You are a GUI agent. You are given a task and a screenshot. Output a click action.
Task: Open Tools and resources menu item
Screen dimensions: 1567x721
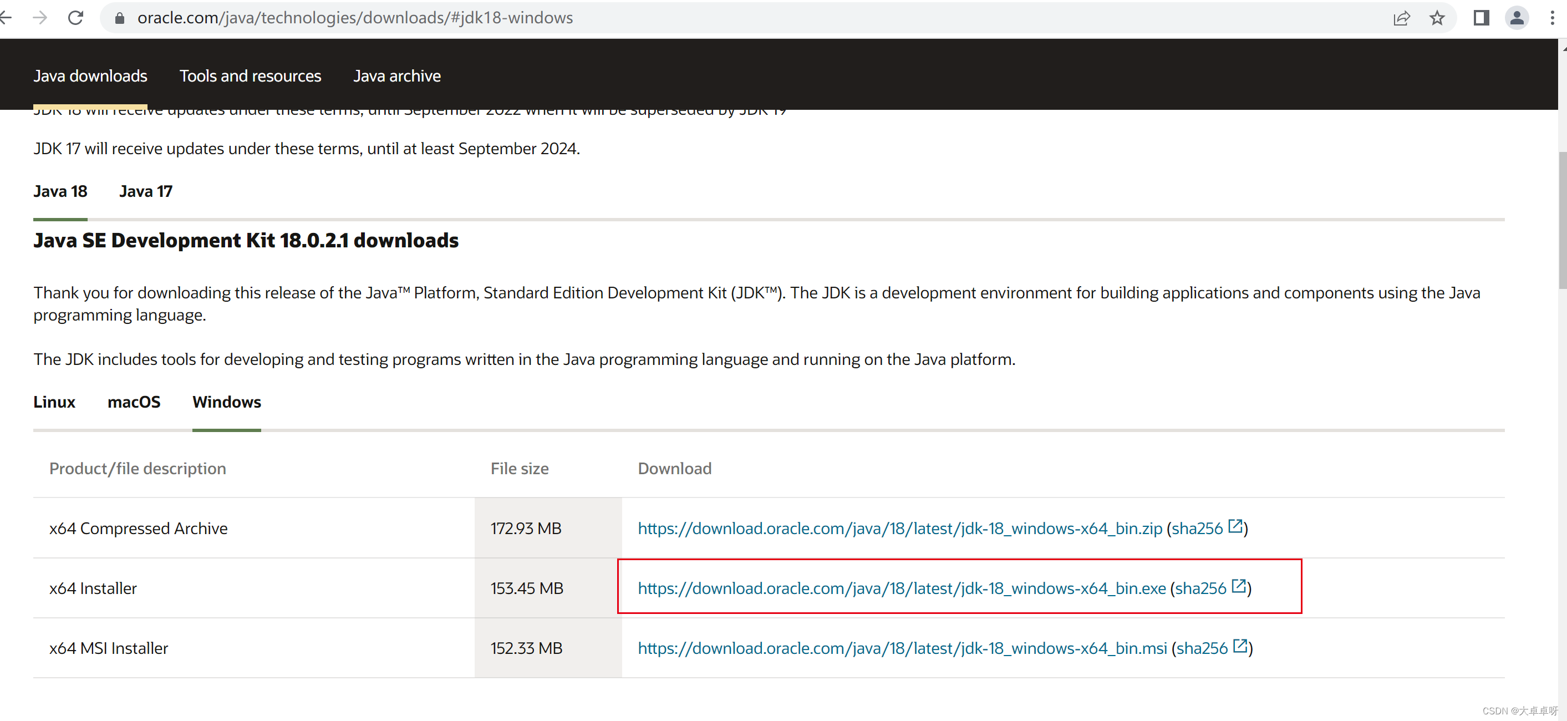tap(250, 75)
